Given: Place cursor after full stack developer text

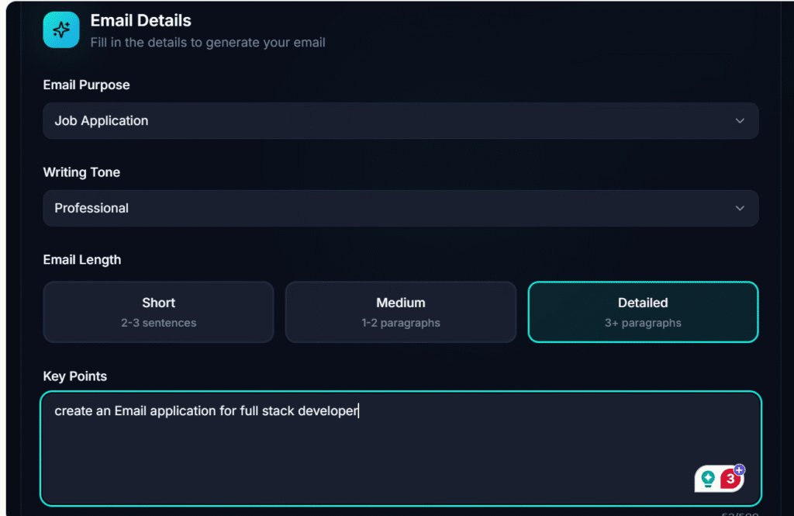Looking at the screenshot, I should pyautogui.click(x=358, y=410).
